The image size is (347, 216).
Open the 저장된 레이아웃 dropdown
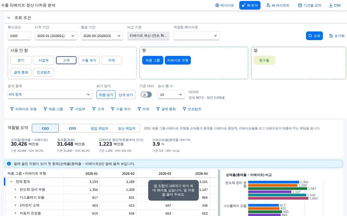point(197,36)
